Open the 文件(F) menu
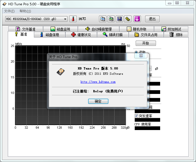The image size is (196, 162). (x=9, y=11)
